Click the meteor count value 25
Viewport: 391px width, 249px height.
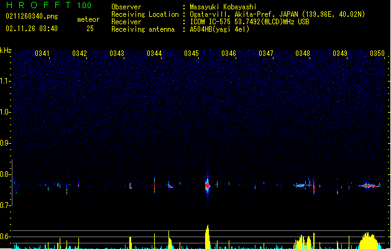click(x=90, y=29)
